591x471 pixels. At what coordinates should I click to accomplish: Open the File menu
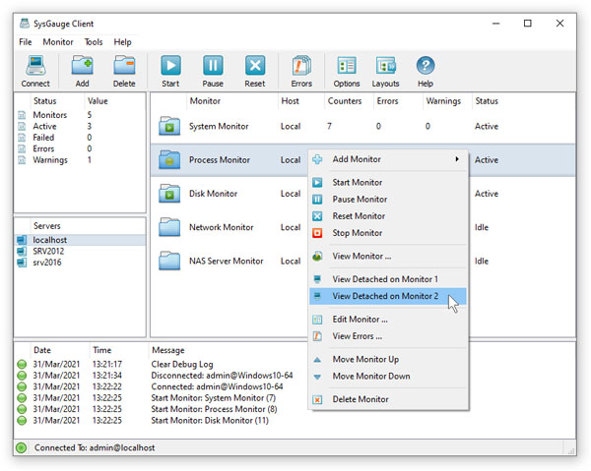(x=26, y=41)
